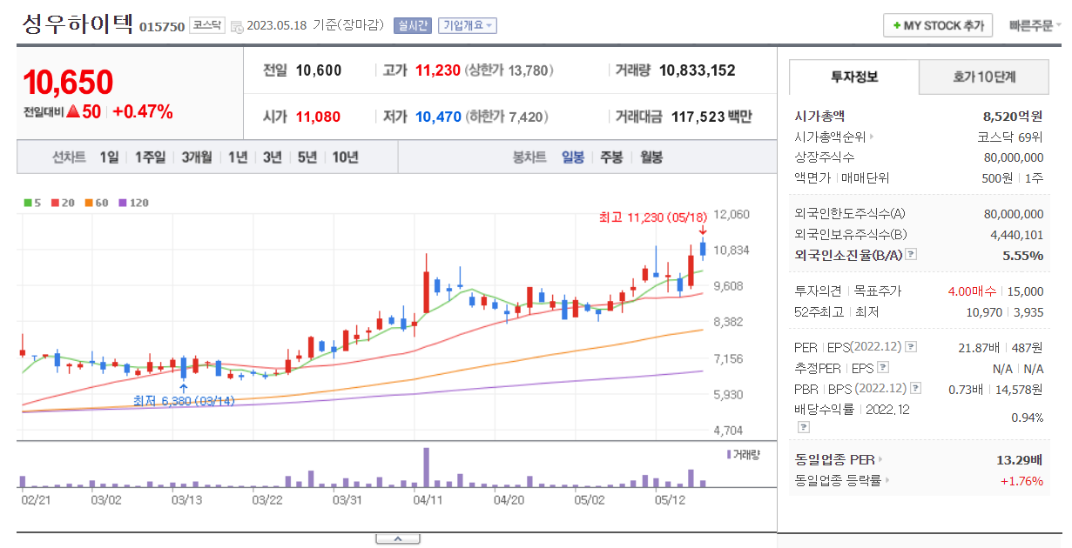Switch to the 월봉 candle chart

tap(651, 157)
